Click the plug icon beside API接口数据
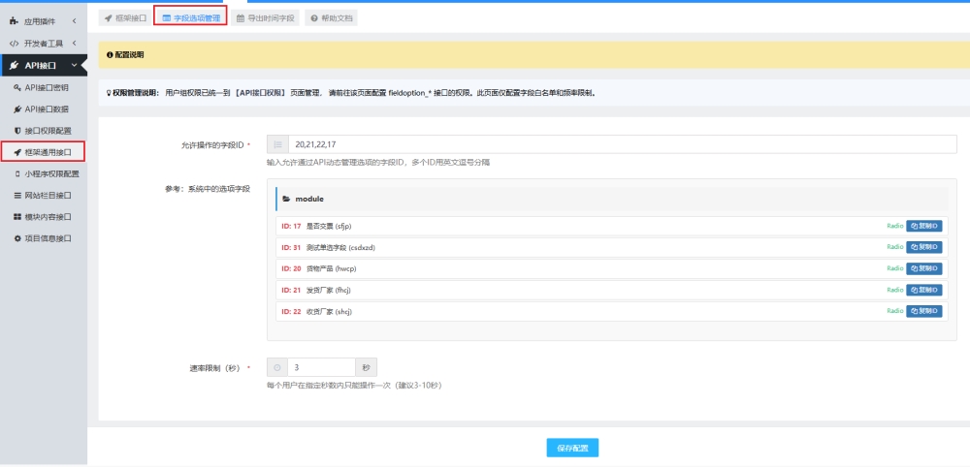This screenshot has width=970, height=467. pyautogui.click(x=17, y=109)
